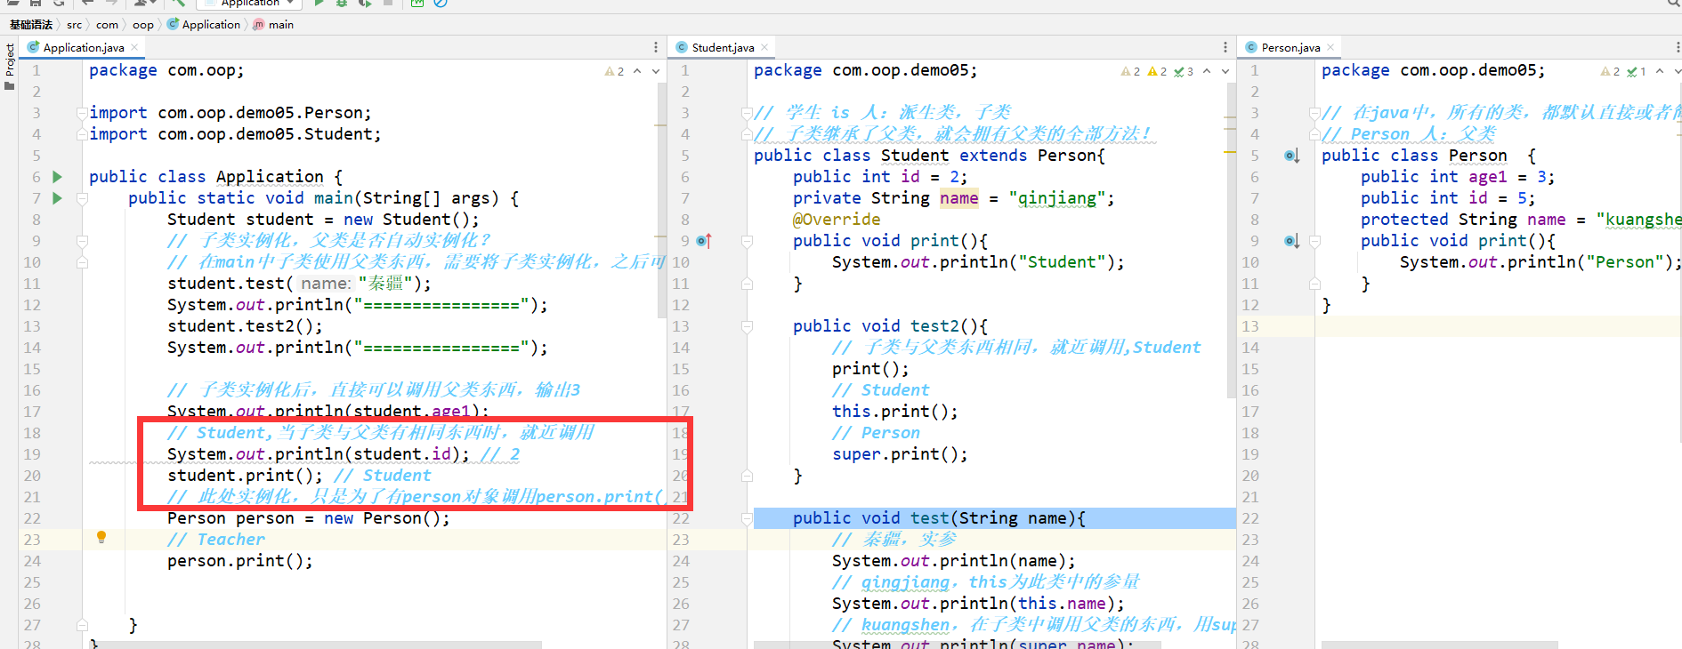
Task: Close the Person.java tab
Action: pos(1330,47)
